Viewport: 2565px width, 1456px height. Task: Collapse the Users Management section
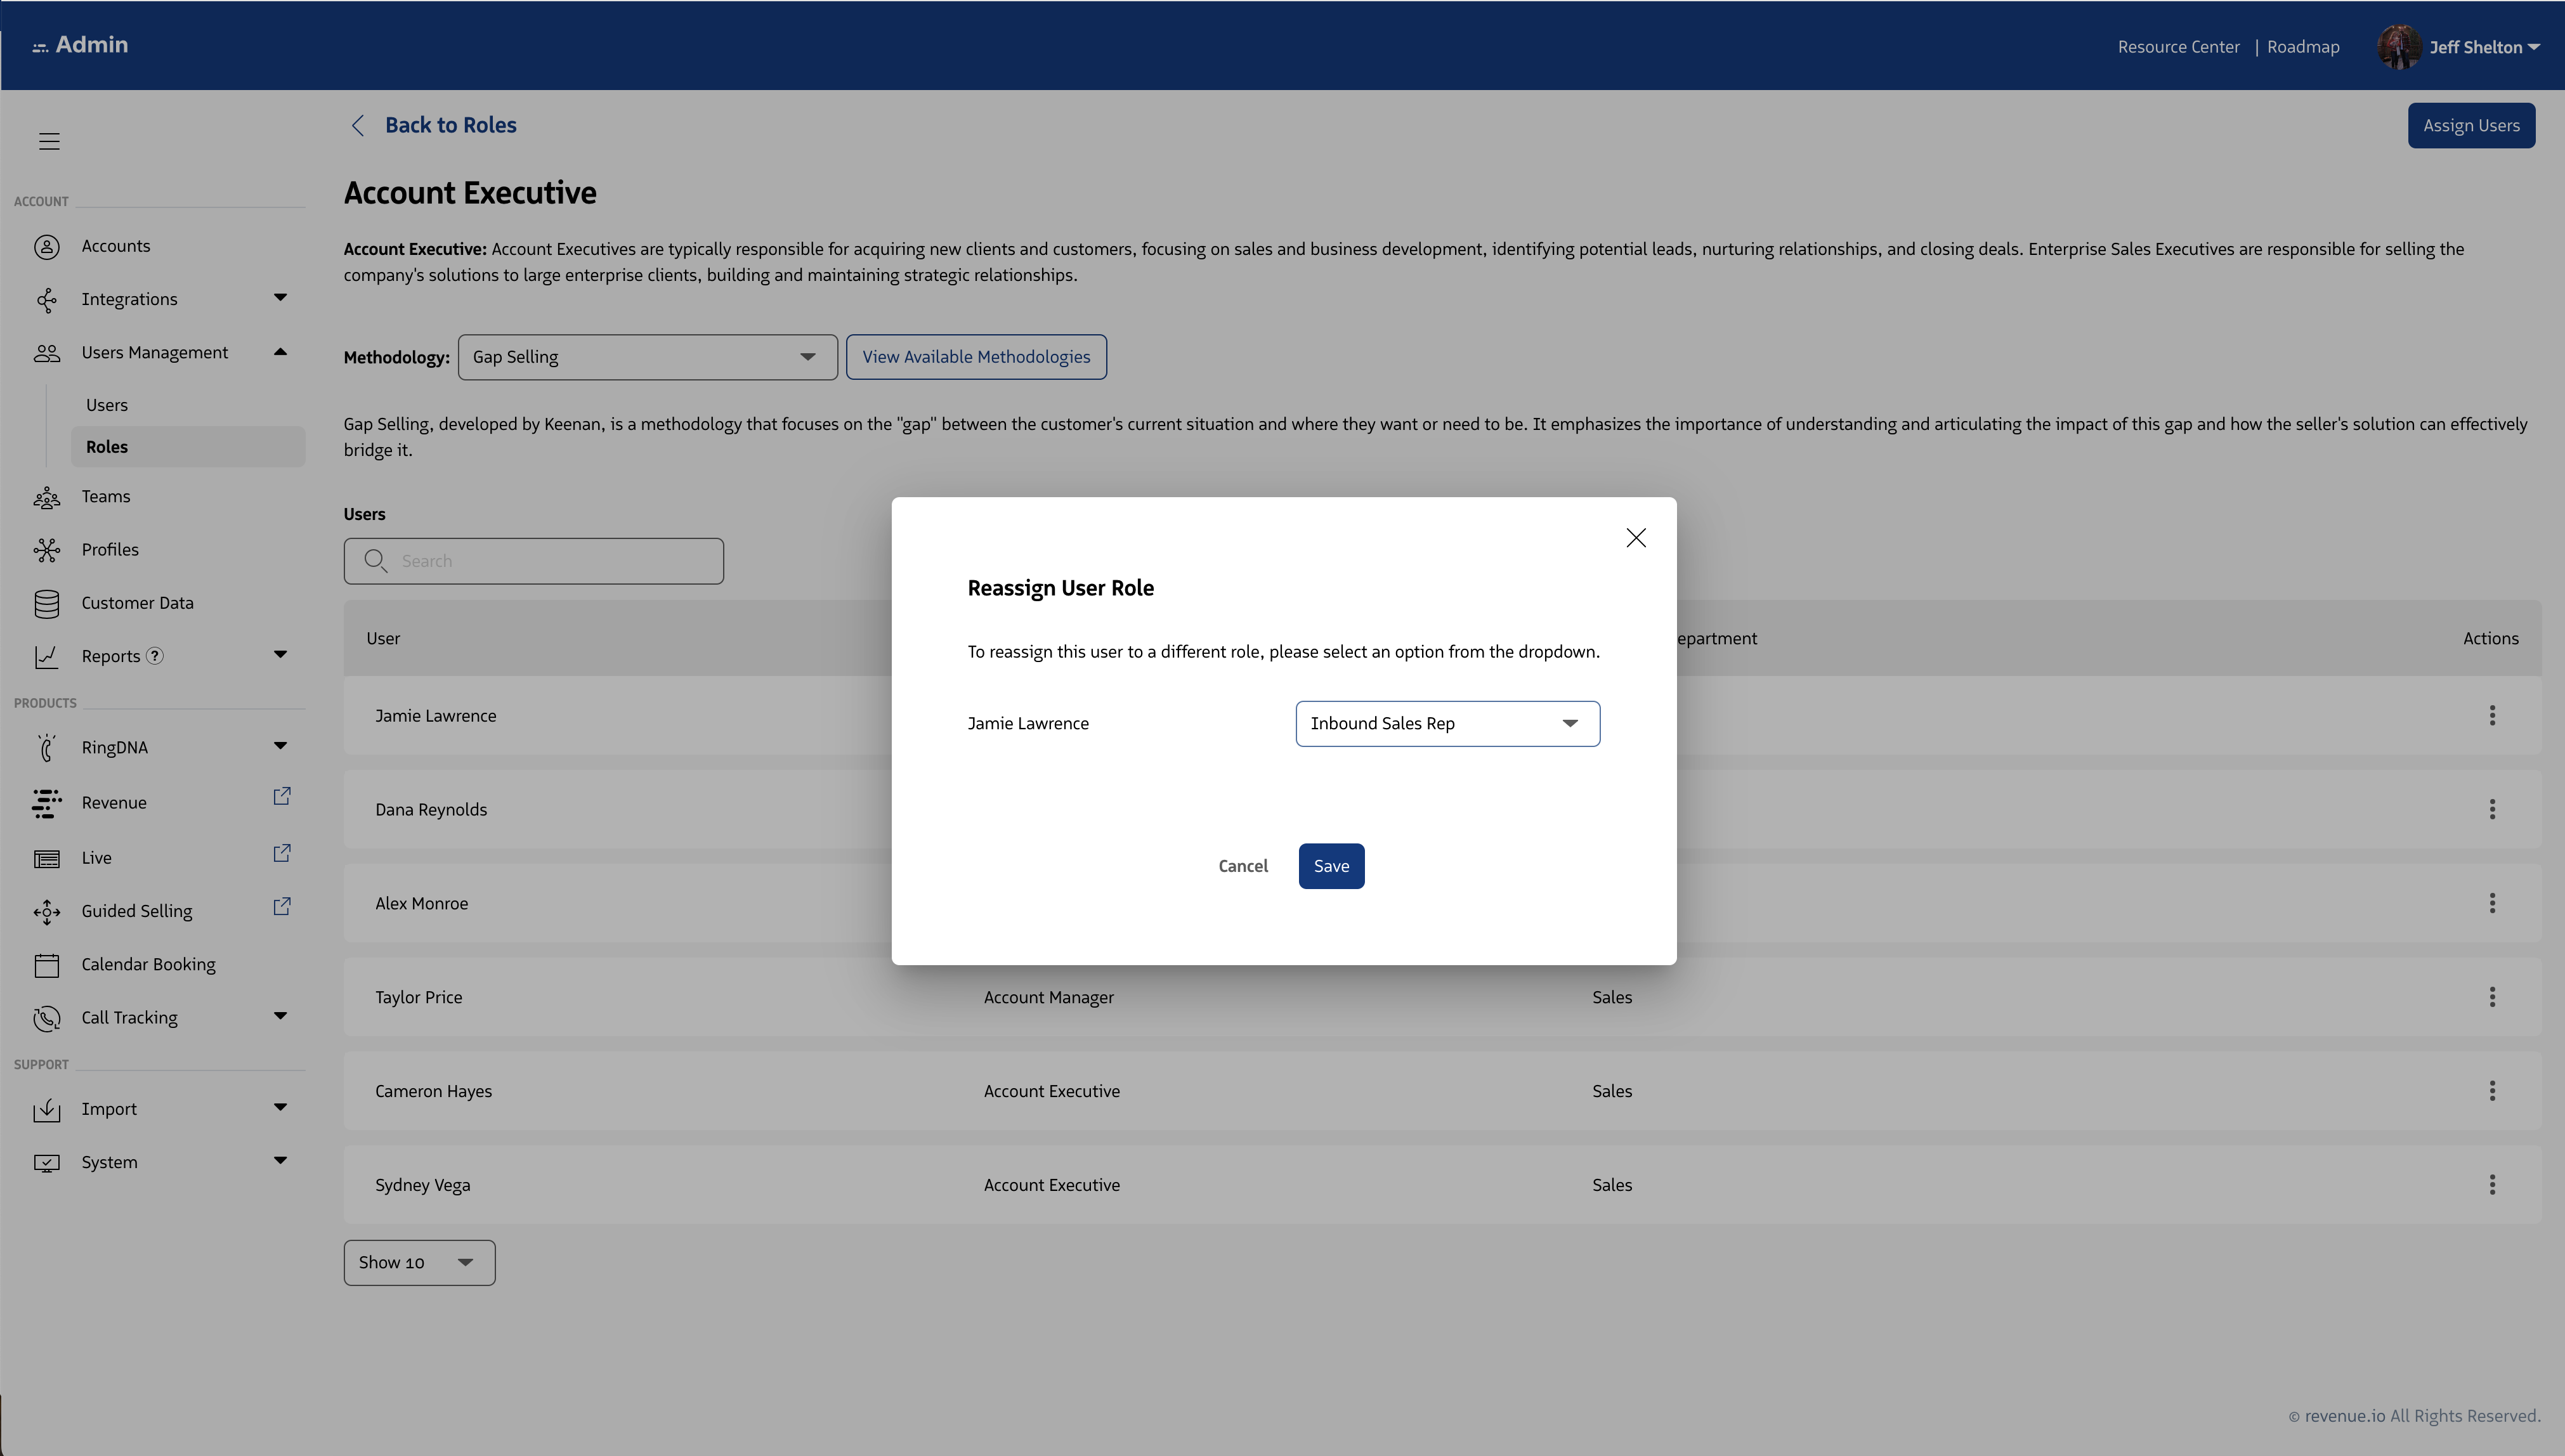click(280, 352)
